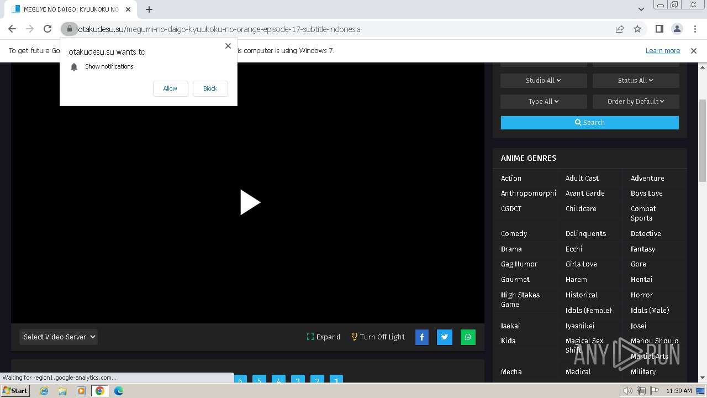
Task: Open the Chrome three-dot menu
Action: click(694, 29)
